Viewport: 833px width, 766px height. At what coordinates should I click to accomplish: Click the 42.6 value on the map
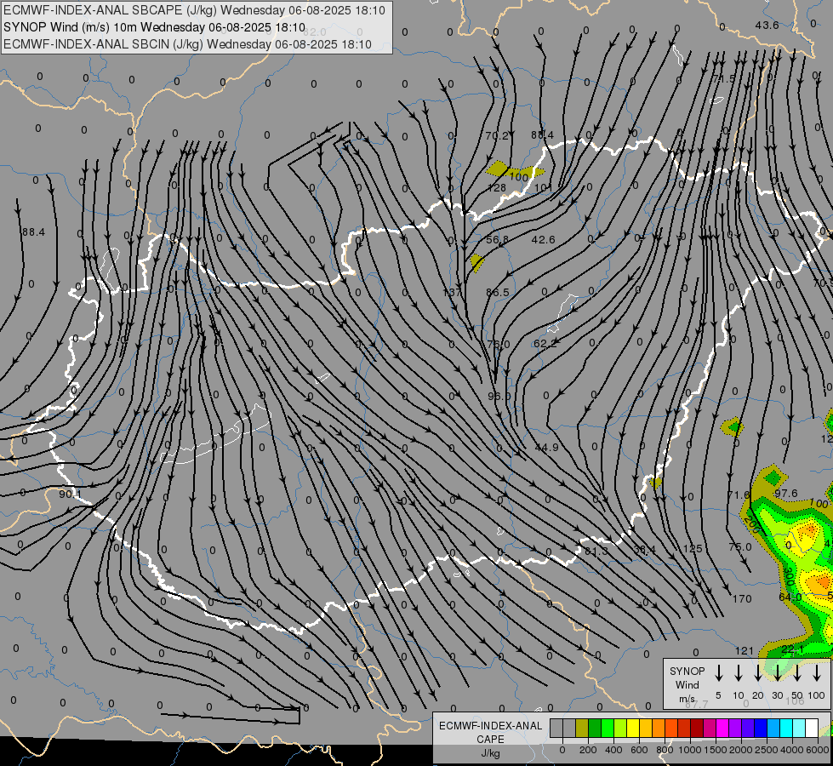click(x=543, y=240)
